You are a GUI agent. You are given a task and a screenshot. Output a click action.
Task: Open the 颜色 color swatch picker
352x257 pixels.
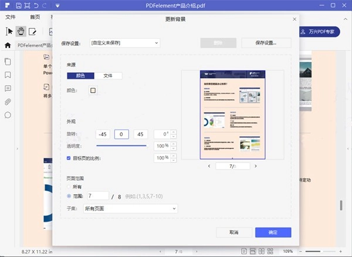(93, 90)
